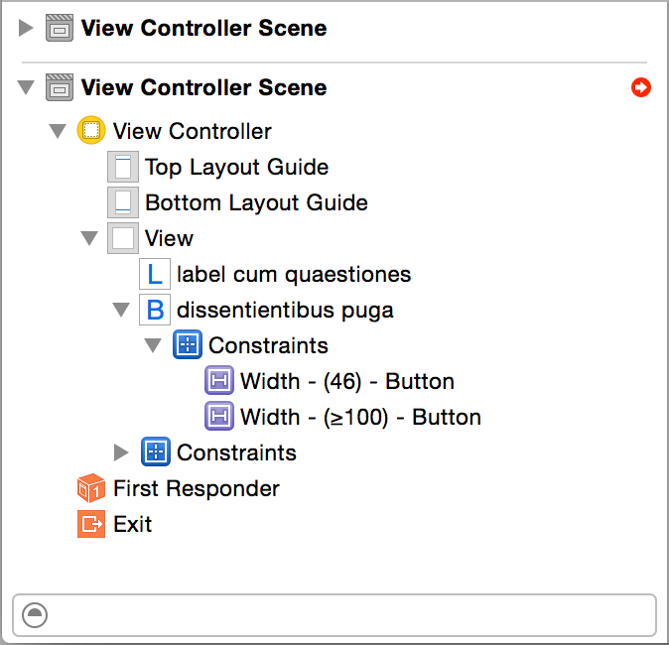Click the yellow View Controller icon

point(90,131)
